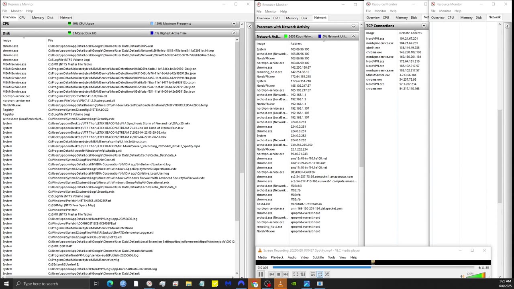Click scroll-down arrow of the Disk file list
514x289 pixels.
point(237,273)
